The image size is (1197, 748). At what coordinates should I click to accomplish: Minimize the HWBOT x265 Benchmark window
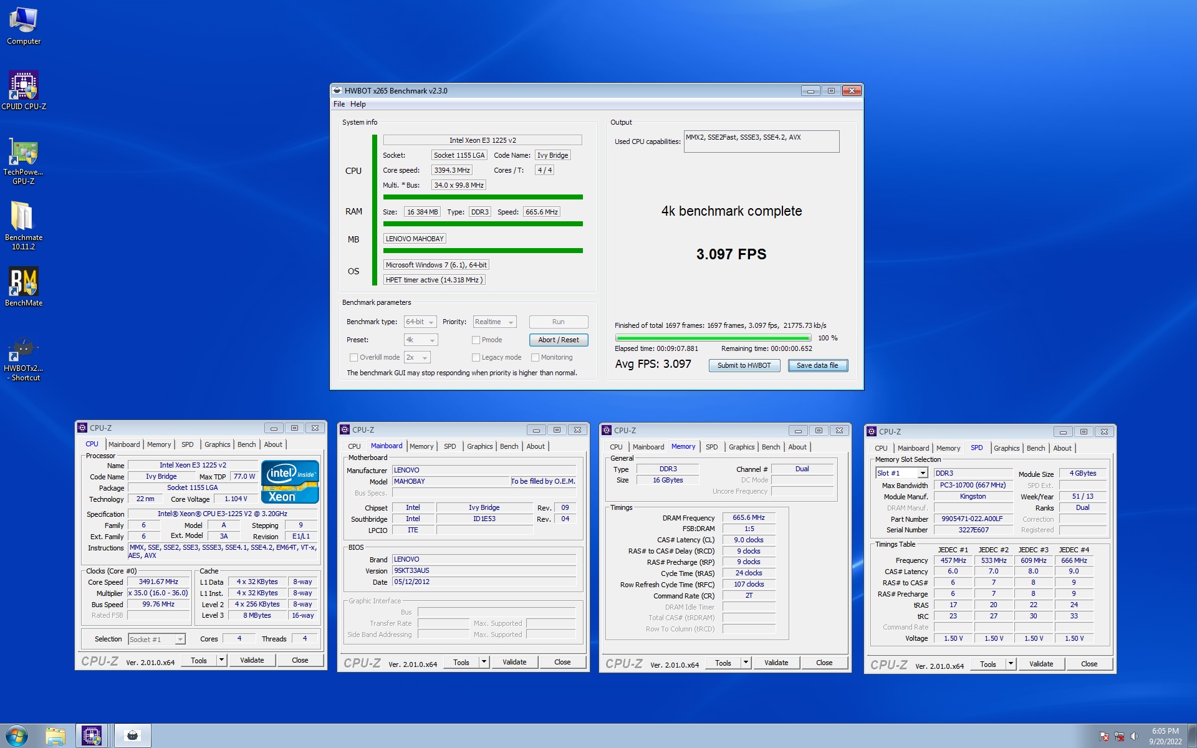coord(810,91)
